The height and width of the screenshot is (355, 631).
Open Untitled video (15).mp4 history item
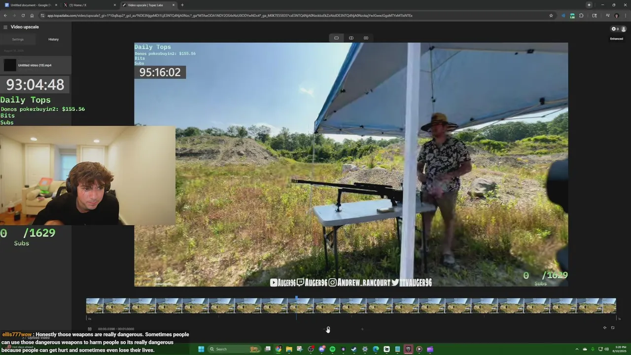pyautogui.click(x=35, y=65)
